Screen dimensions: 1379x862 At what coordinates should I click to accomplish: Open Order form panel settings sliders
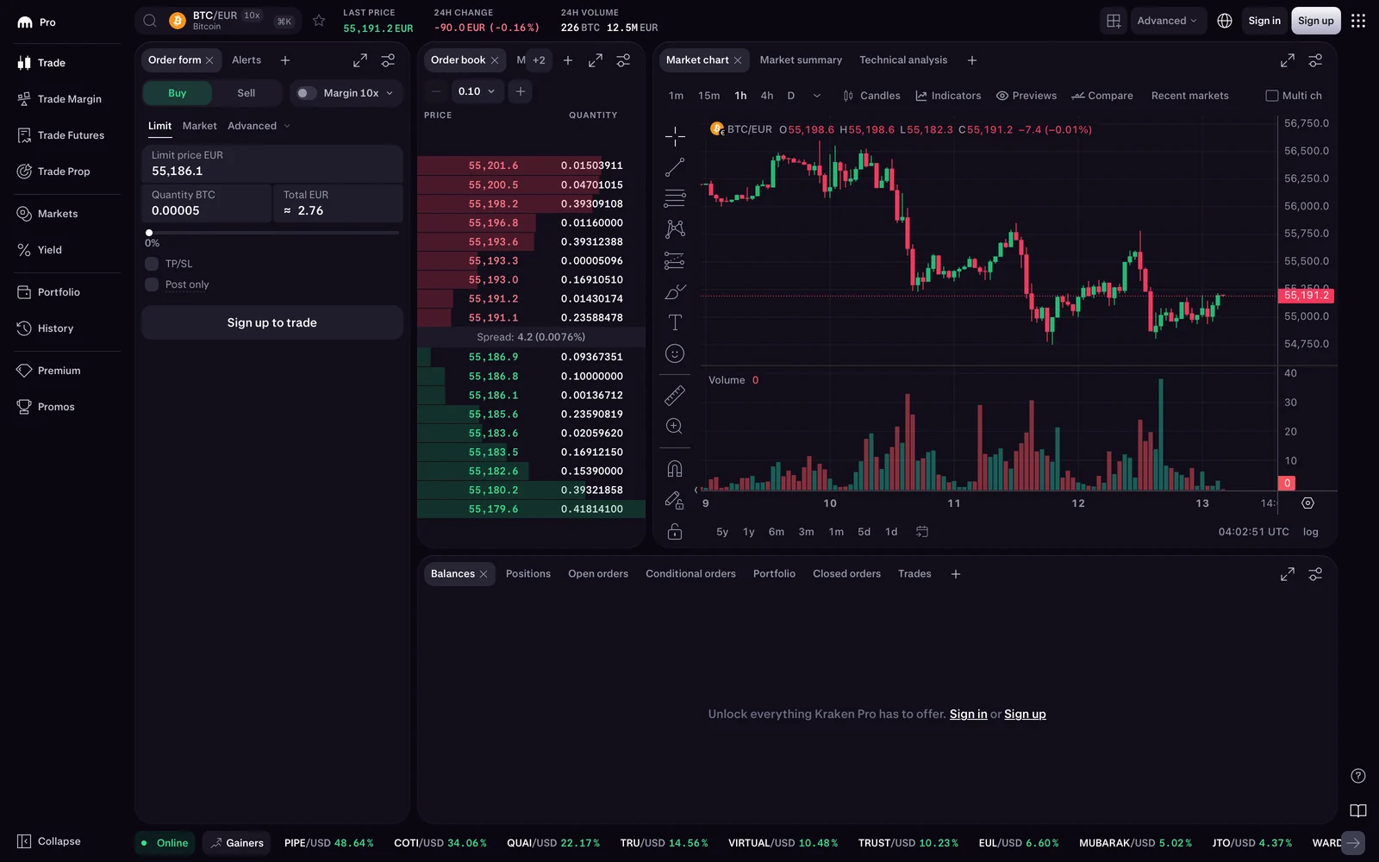click(x=388, y=60)
